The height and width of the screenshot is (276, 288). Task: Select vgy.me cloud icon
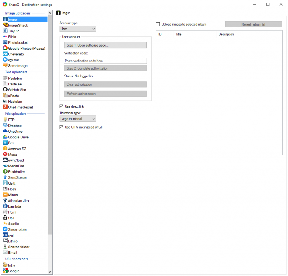(x=5, y=60)
